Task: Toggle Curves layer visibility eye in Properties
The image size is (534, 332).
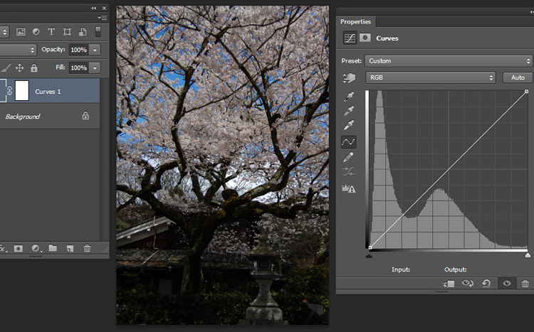Action: (507, 283)
